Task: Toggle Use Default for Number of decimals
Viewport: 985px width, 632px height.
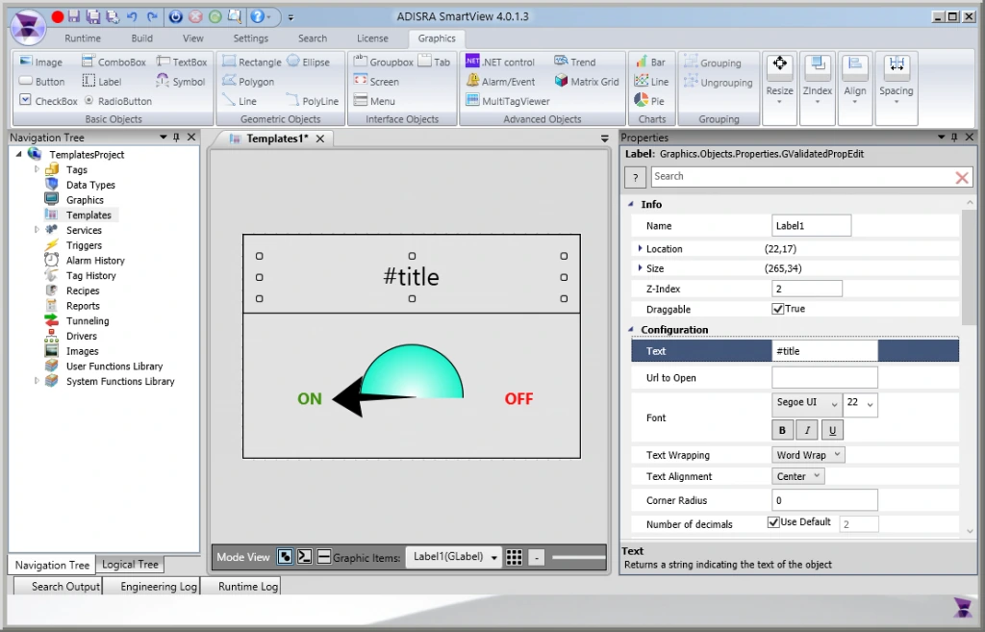Action: pos(773,522)
